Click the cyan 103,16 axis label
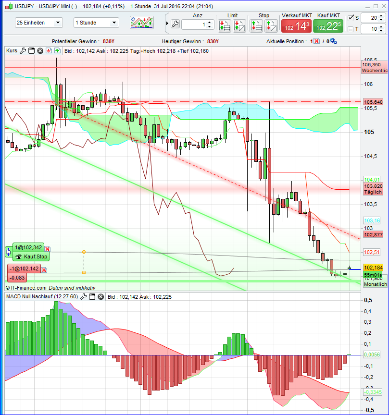Image resolution: width=389 pixels, height=415 pixels. (372, 220)
